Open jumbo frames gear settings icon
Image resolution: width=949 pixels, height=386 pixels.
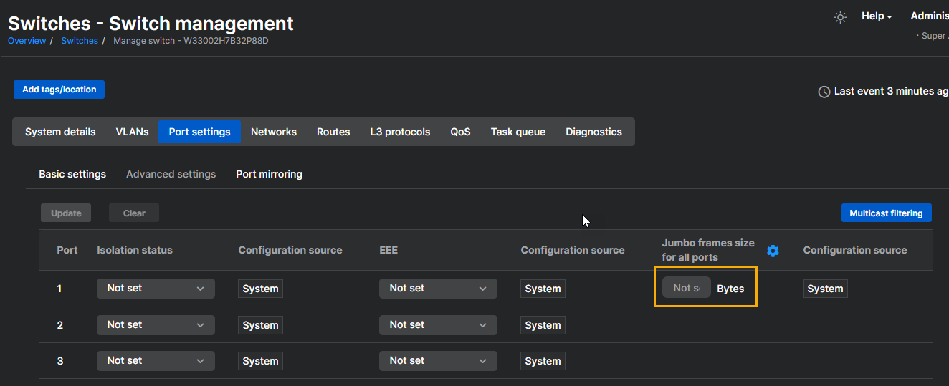click(773, 251)
